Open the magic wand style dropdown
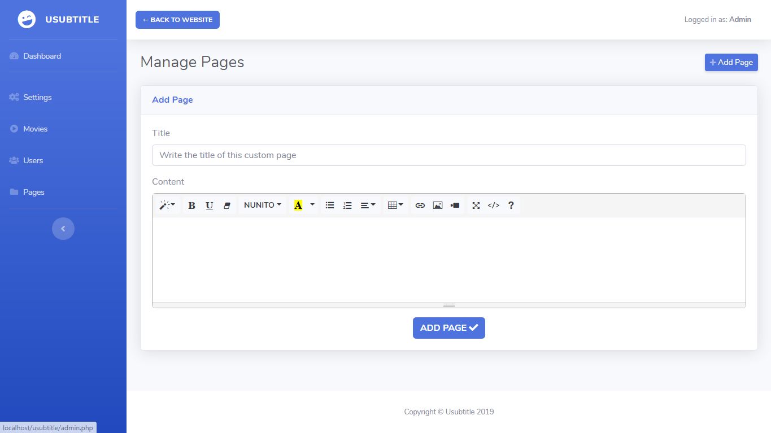Image resolution: width=771 pixels, height=433 pixels. coord(167,205)
